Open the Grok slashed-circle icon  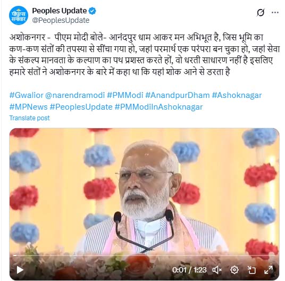261,13
